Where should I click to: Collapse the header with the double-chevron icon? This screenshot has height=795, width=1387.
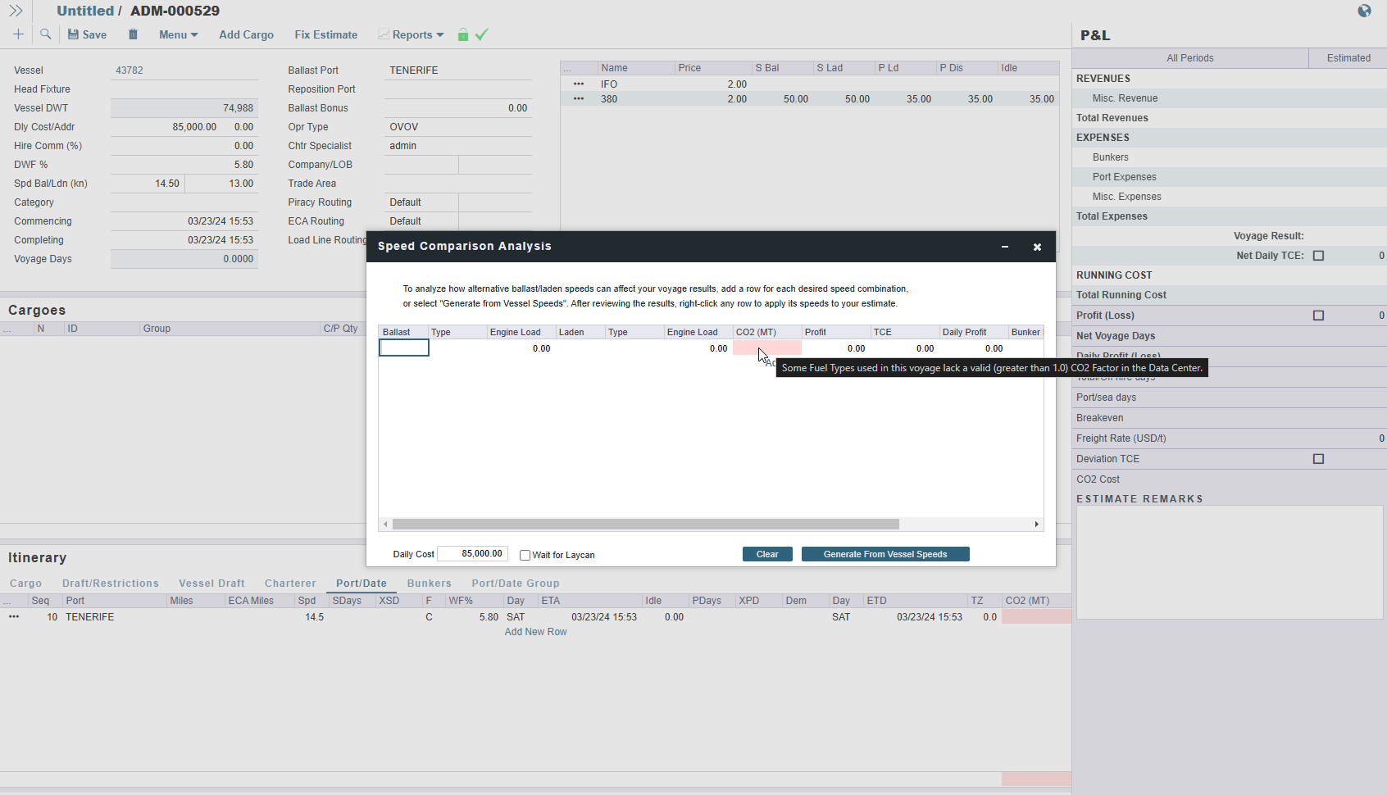(16, 11)
